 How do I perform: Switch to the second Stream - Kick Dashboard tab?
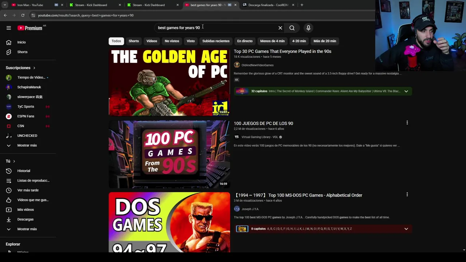149,5
